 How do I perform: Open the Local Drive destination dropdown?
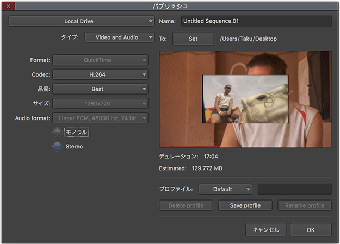82,21
